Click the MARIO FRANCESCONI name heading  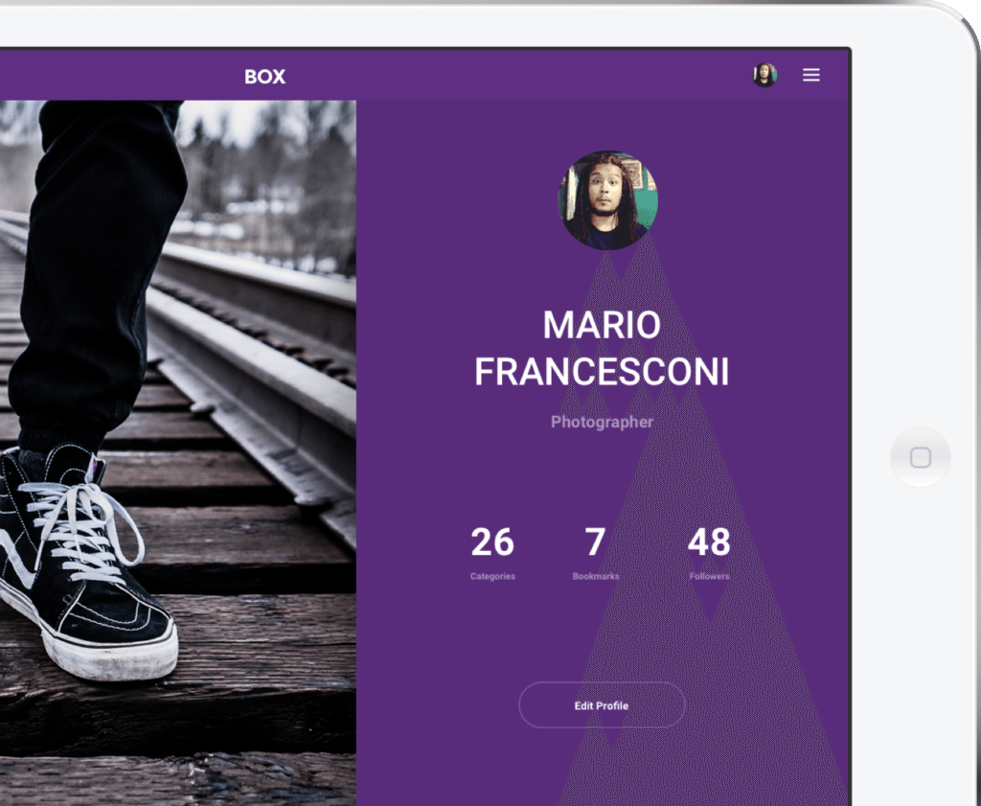click(x=602, y=348)
